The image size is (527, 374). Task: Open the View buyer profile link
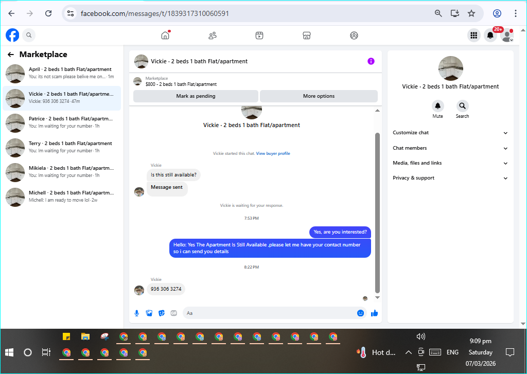(273, 154)
